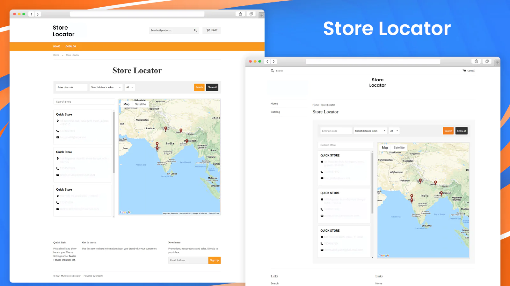Screen dimensions: 510x286
Task: Click the email icon in a Quick Store listing
Action: click(58, 137)
